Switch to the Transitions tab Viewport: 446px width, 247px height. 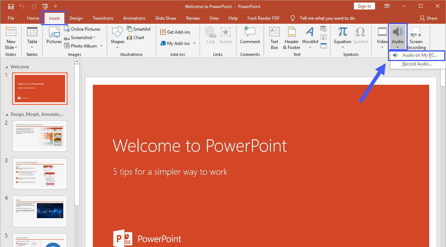(103, 18)
